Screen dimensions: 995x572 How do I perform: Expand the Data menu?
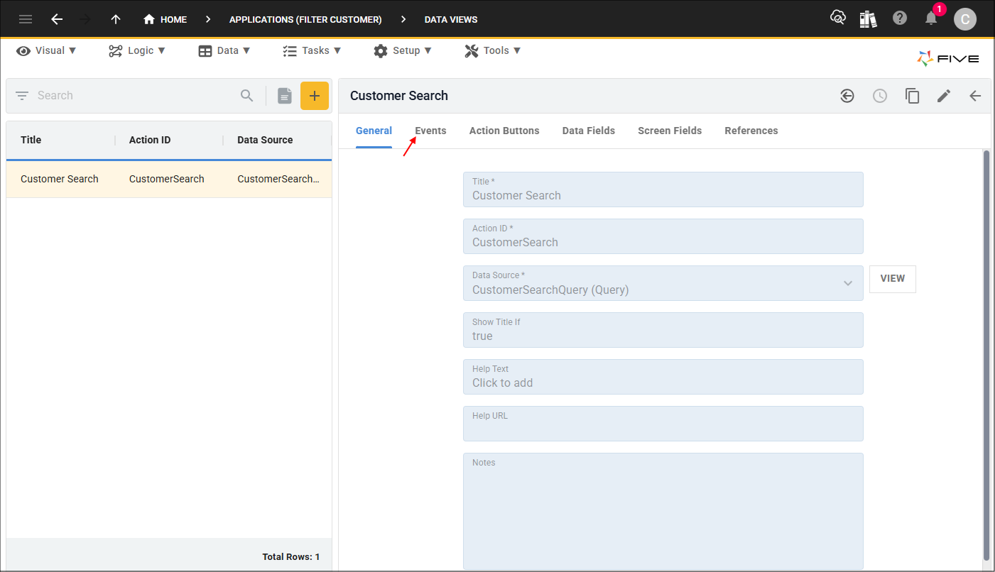click(x=224, y=50)
